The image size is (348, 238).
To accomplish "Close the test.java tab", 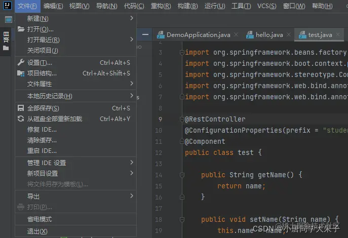I will click(x=338, y=34).
